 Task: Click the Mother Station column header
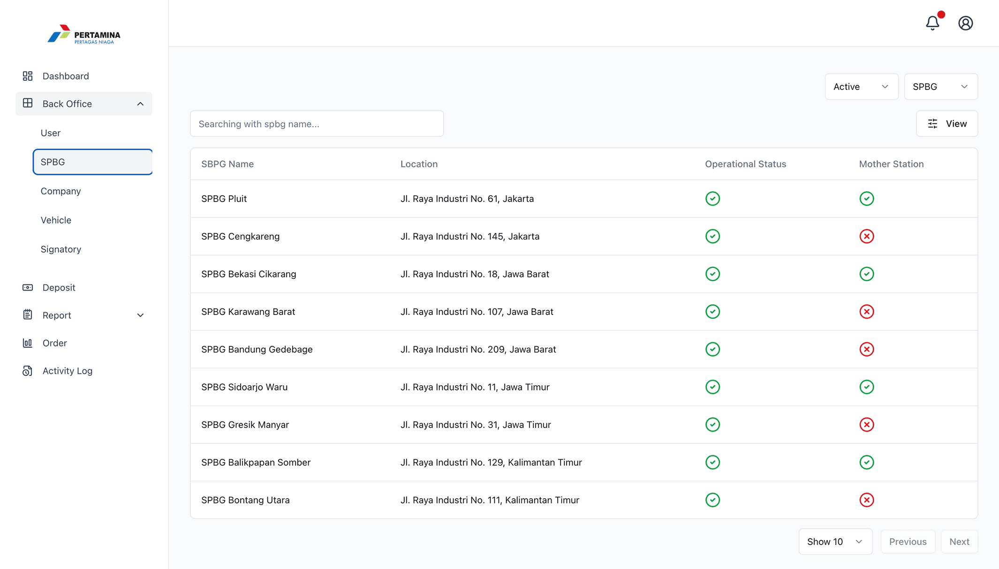[x=891, y=164]
